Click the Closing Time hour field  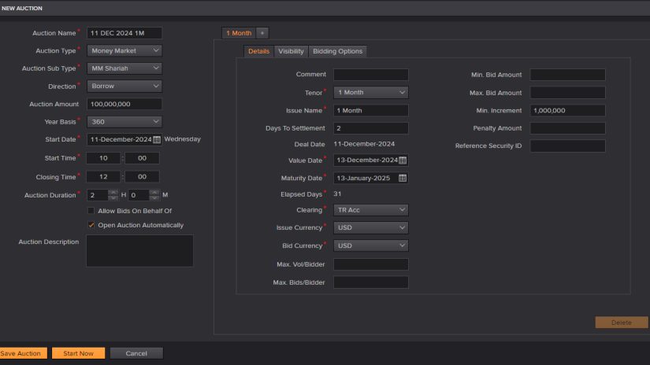tap(103, 177)
